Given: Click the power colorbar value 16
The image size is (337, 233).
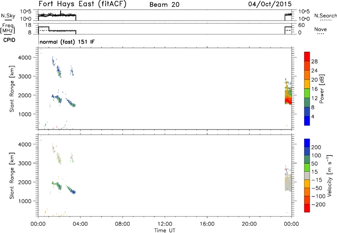Looking at the screenshot, I should pyautogui.click(x=314, y=89).
